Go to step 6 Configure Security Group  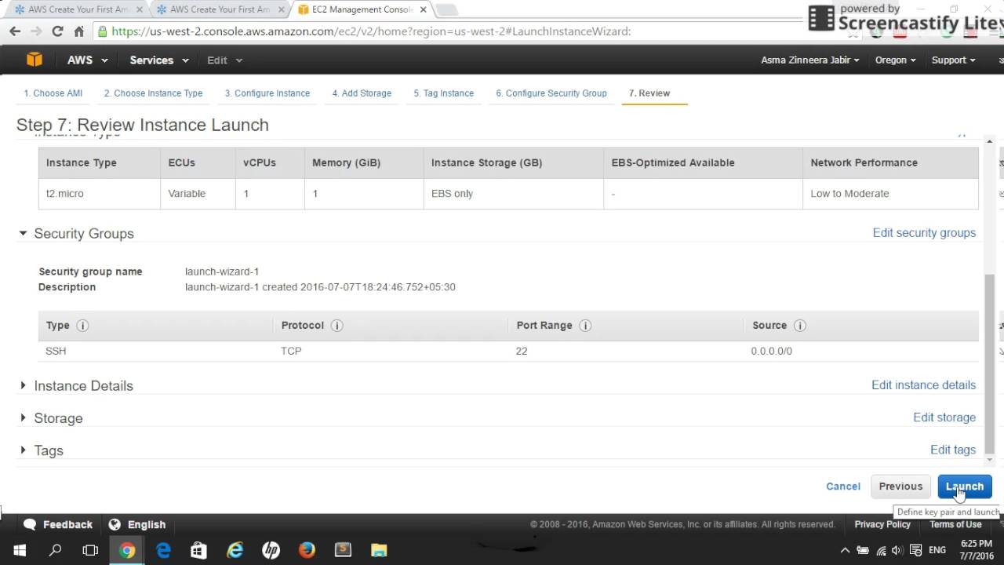pos(551,93)
